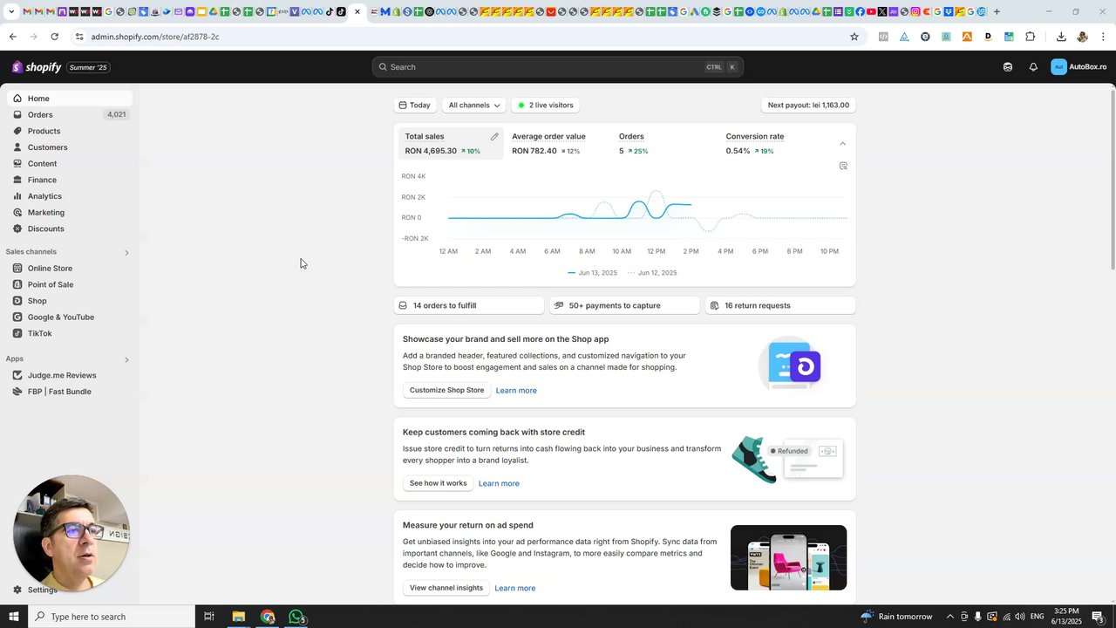1116x628 pixels.
Task: Open Windows Start menu
Action: 13,617
